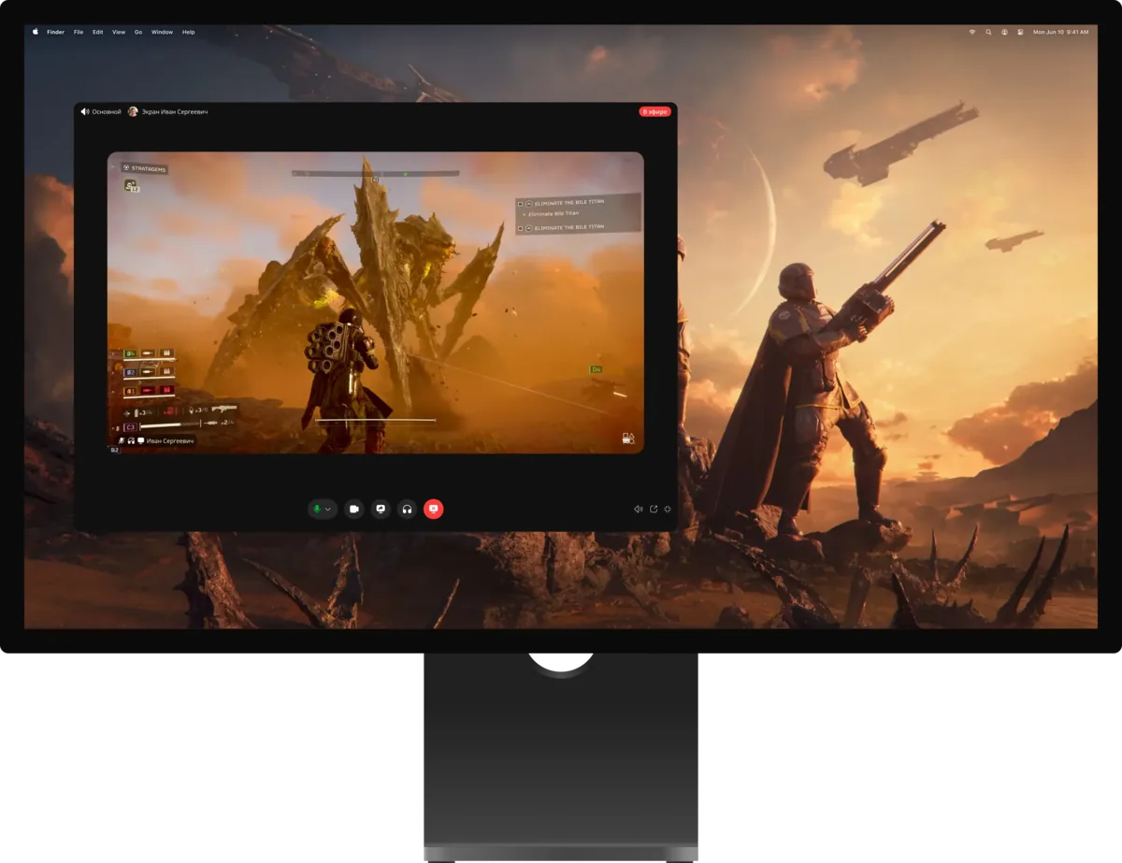Click the speaker volume icon at bottom right
The width and height of the screenshot is (1122, 863).
tap(638, 510)
